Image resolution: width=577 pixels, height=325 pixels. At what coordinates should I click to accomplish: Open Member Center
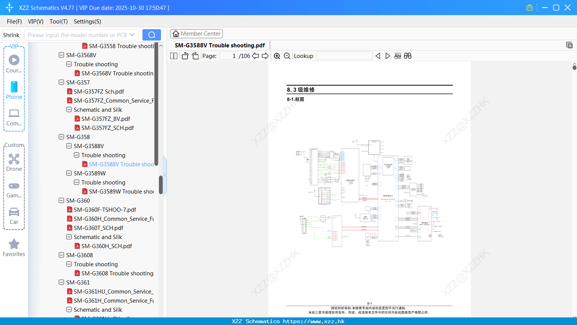coord(196,34)
